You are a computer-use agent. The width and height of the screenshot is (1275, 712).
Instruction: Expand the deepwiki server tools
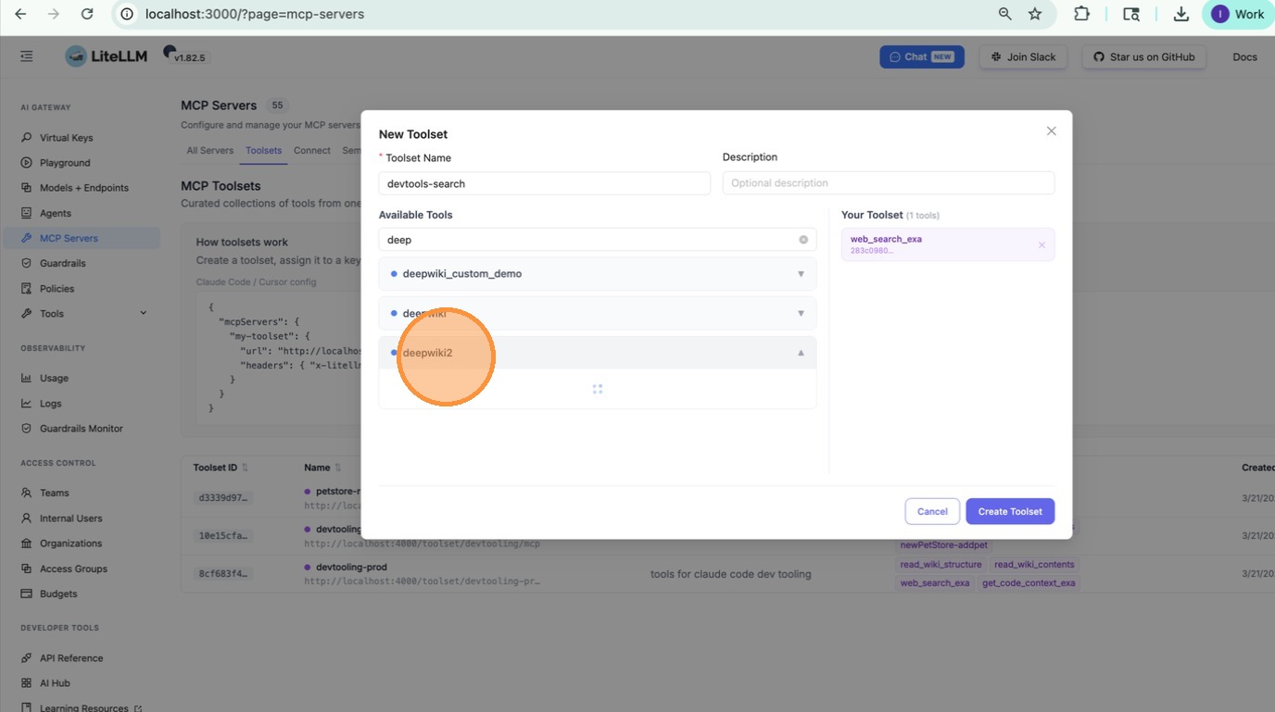click(x=801, y=313)
